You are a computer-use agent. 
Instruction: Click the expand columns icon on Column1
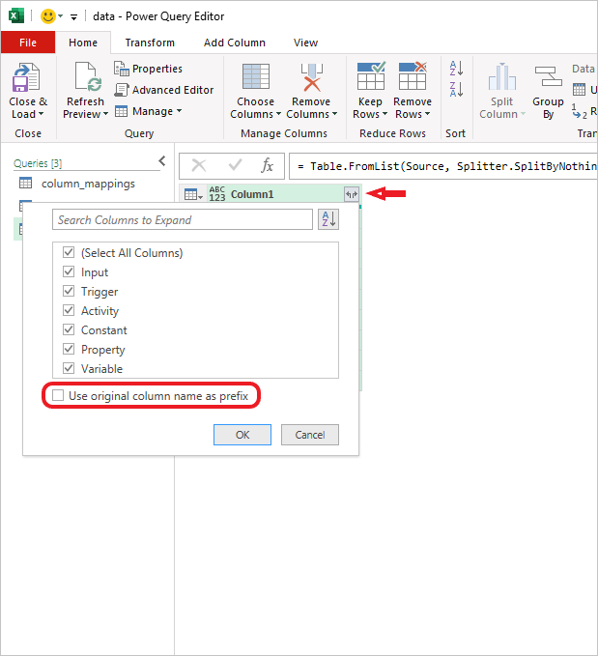[352, 194]
